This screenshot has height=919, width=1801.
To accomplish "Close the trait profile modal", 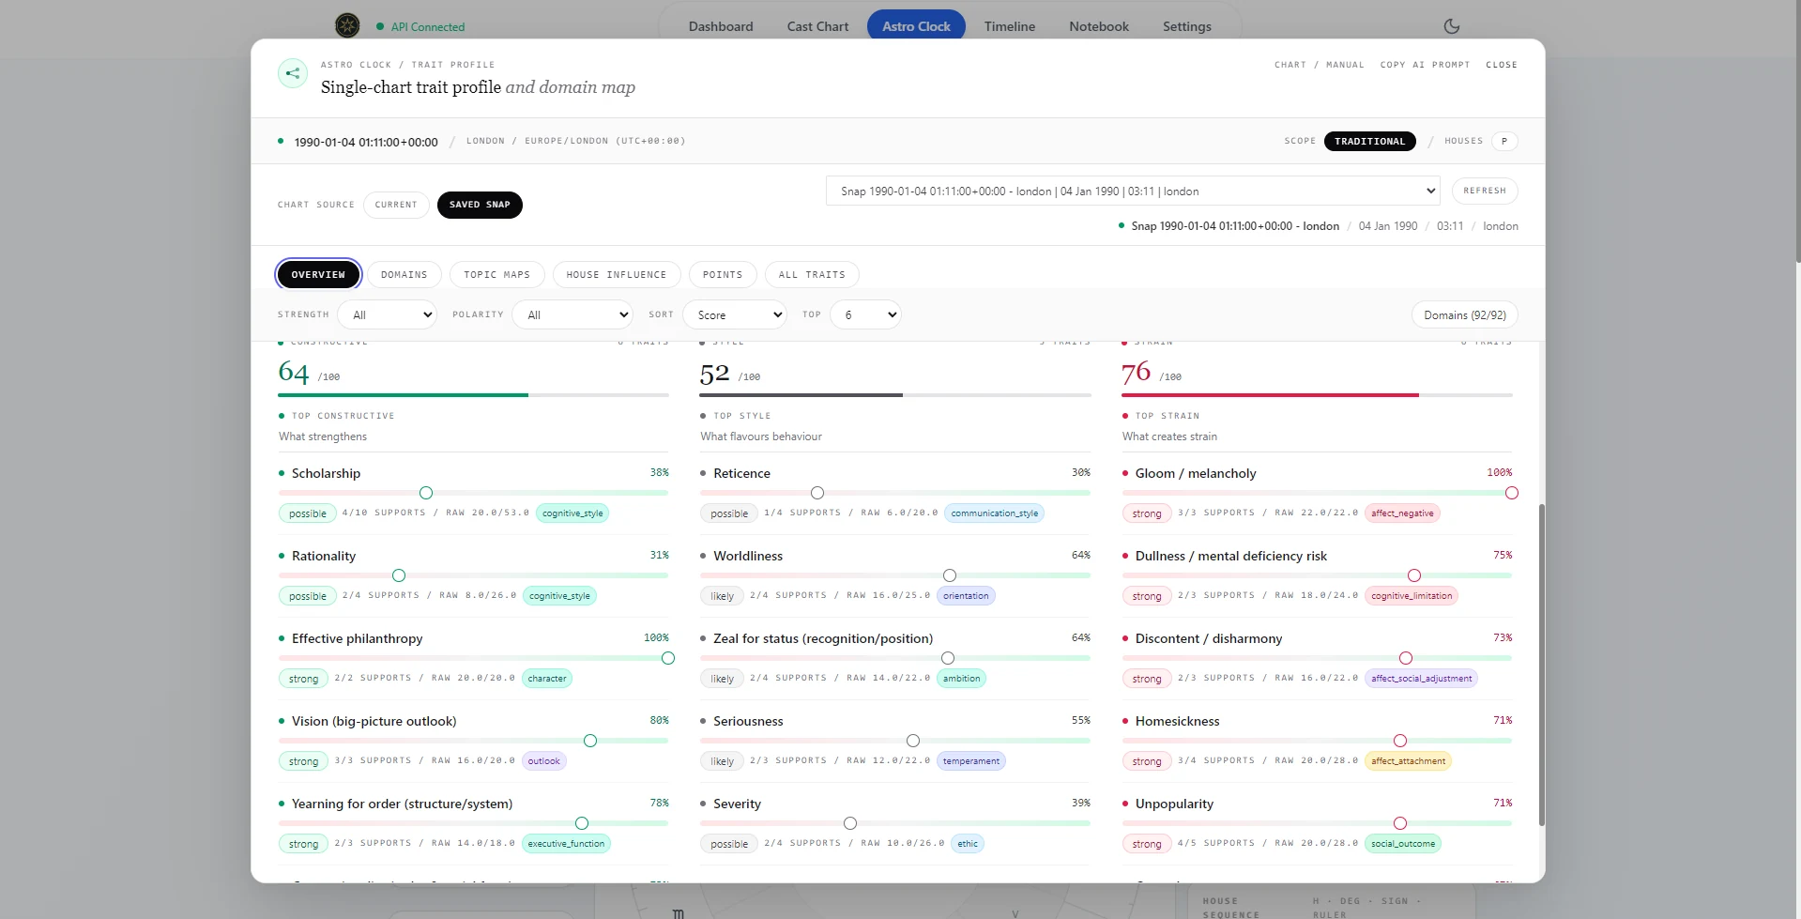I will pyautogui.click(x=1502, y=65).
